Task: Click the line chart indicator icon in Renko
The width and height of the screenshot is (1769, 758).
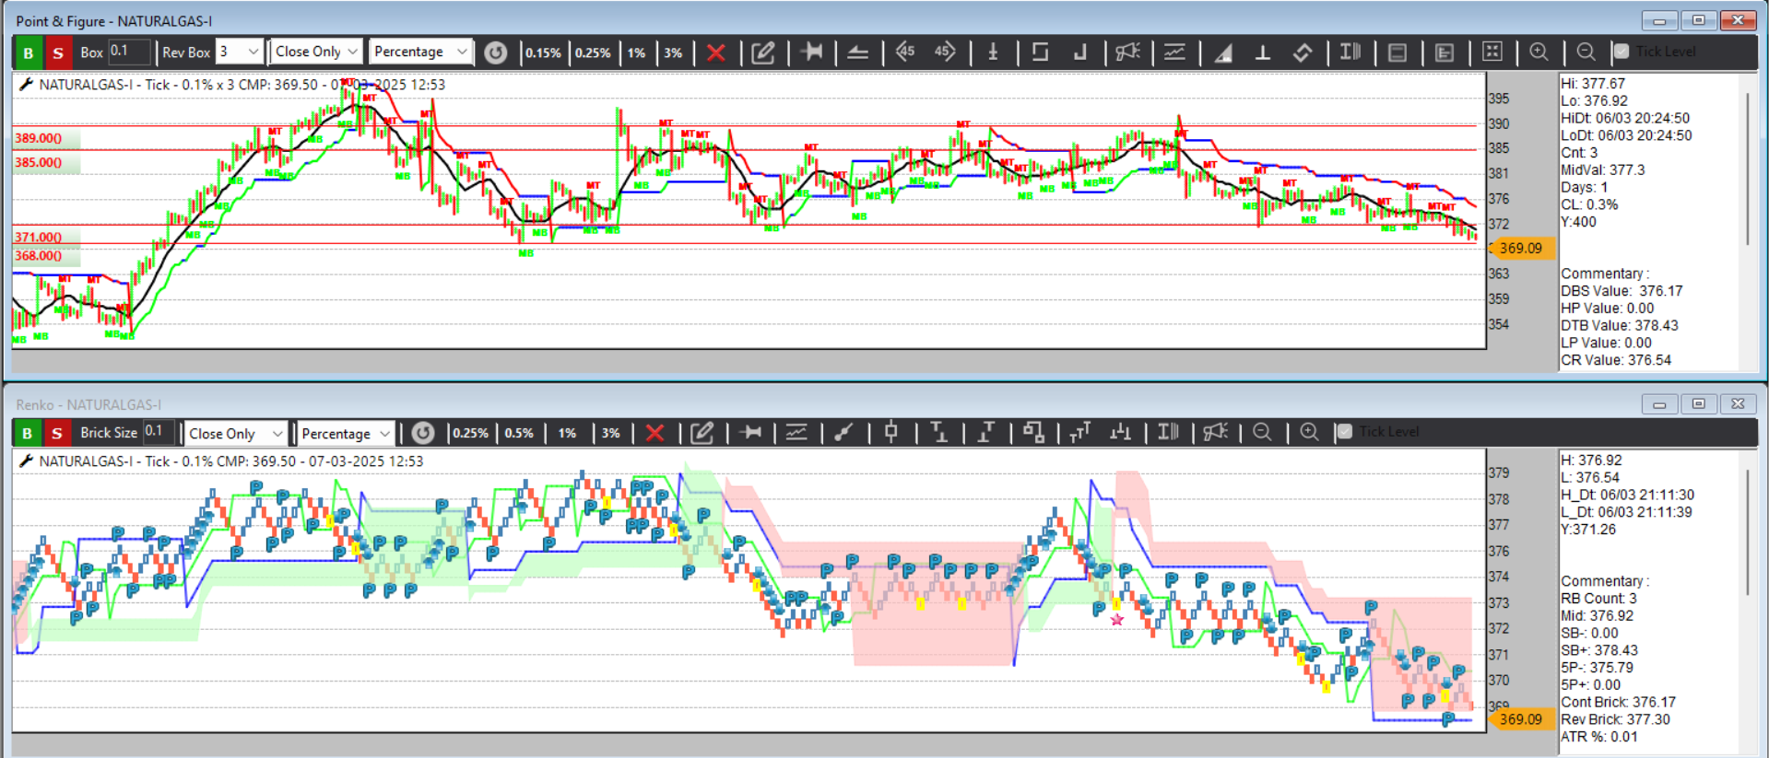Action: click(796, 432)
